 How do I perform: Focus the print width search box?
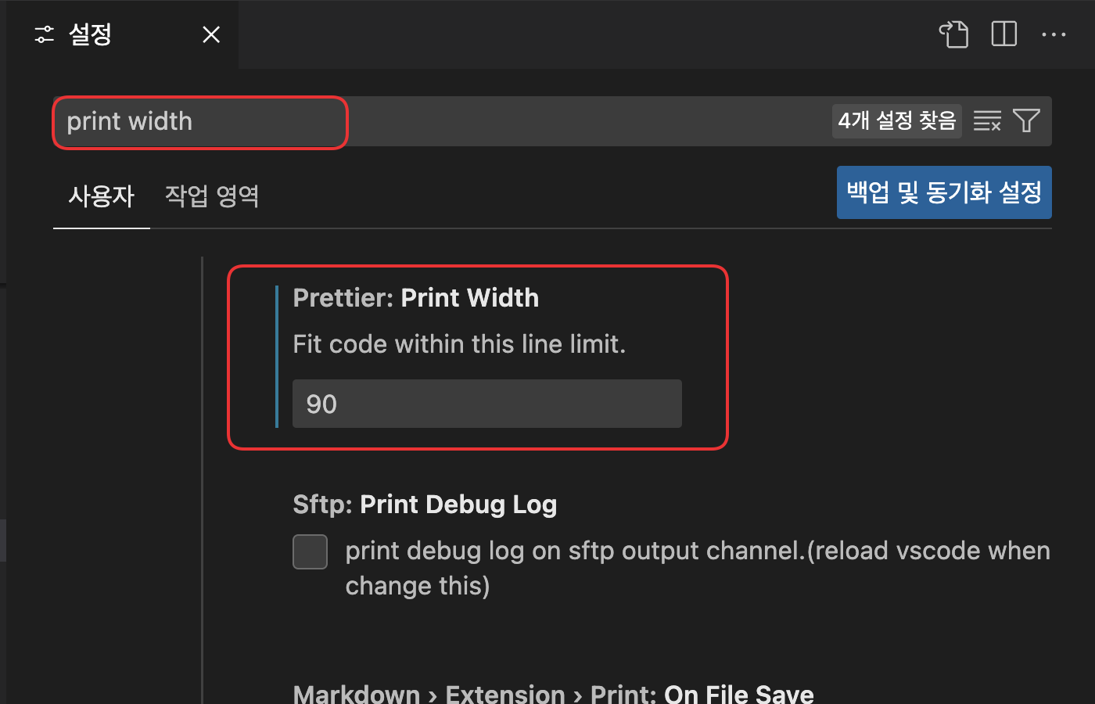pyautogui.click(x=553, y=121)
